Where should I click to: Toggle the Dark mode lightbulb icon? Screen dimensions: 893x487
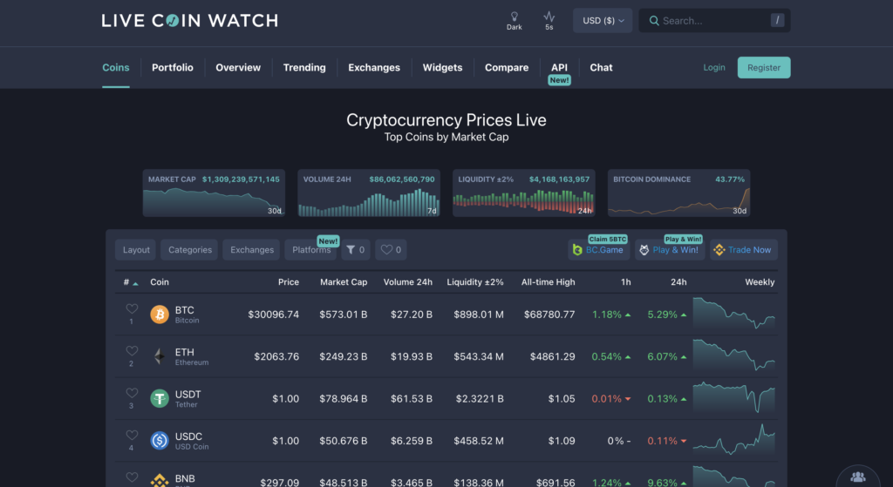(x=515, y=17)
